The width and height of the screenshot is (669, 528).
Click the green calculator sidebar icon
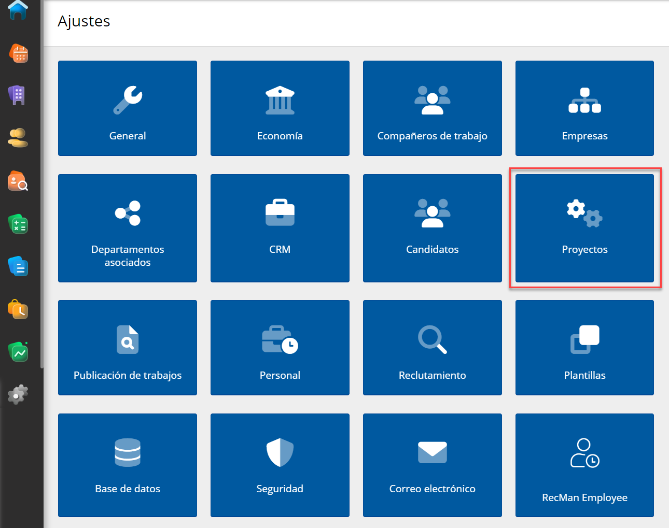(18, 224)
